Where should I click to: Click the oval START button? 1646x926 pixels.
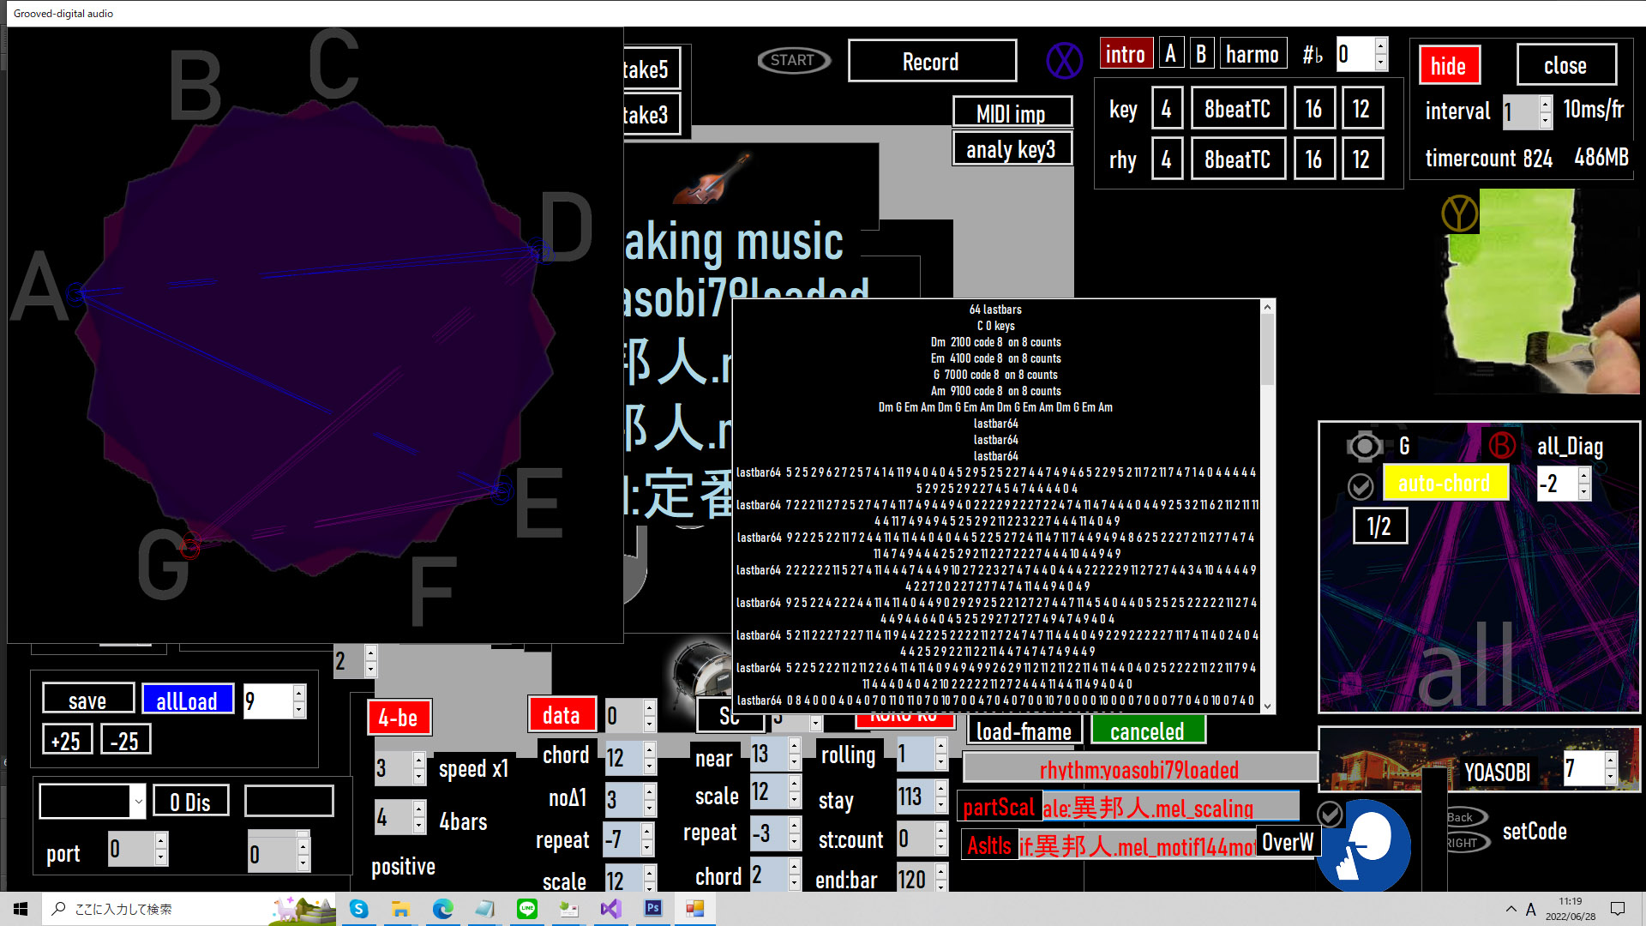(x=793, y=60)
